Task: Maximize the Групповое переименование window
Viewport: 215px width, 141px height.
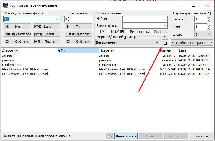Action: 193,5
